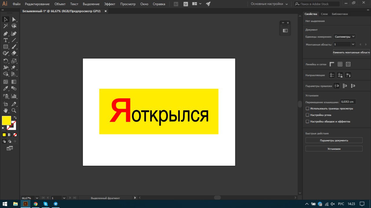371x208 pixels.
Task: Open zoom level 66,67% dropdown
Action: pos(37,198)
